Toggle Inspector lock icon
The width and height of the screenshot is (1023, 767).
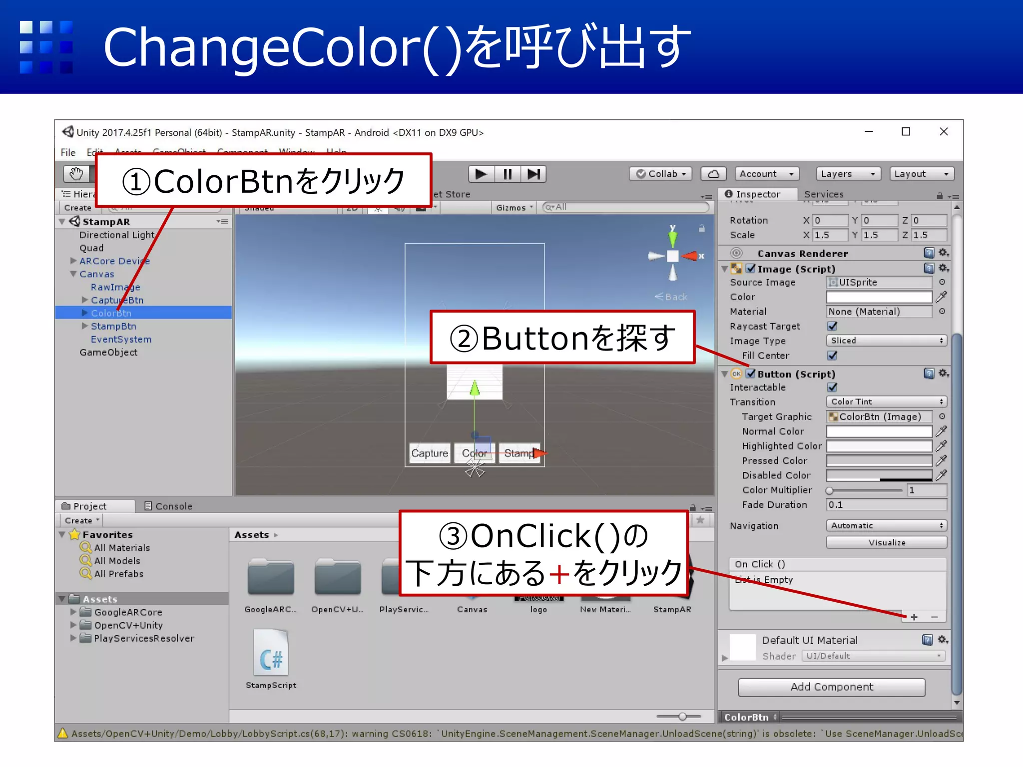pos(940,196)
